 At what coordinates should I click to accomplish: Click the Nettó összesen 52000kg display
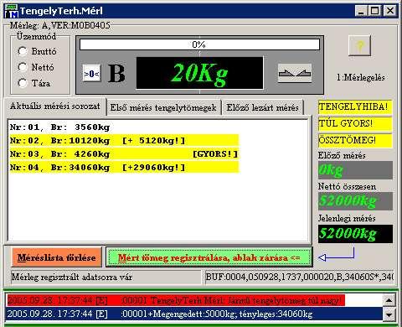tap(355, 201)
